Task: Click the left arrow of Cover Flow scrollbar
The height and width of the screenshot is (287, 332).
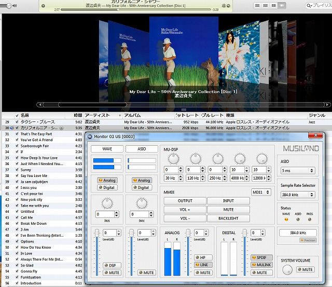Action: click(39, 105)
